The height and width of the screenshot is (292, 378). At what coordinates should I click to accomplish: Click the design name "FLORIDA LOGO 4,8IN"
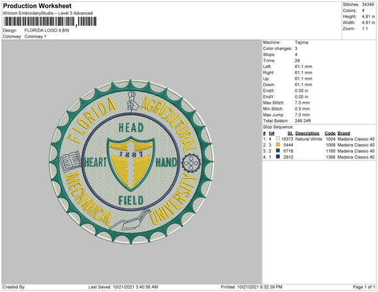coord(47,30)
